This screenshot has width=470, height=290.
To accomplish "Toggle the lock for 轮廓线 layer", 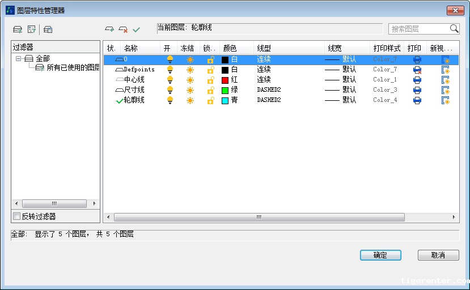I will pyautogui.click(x=210, y=100).
